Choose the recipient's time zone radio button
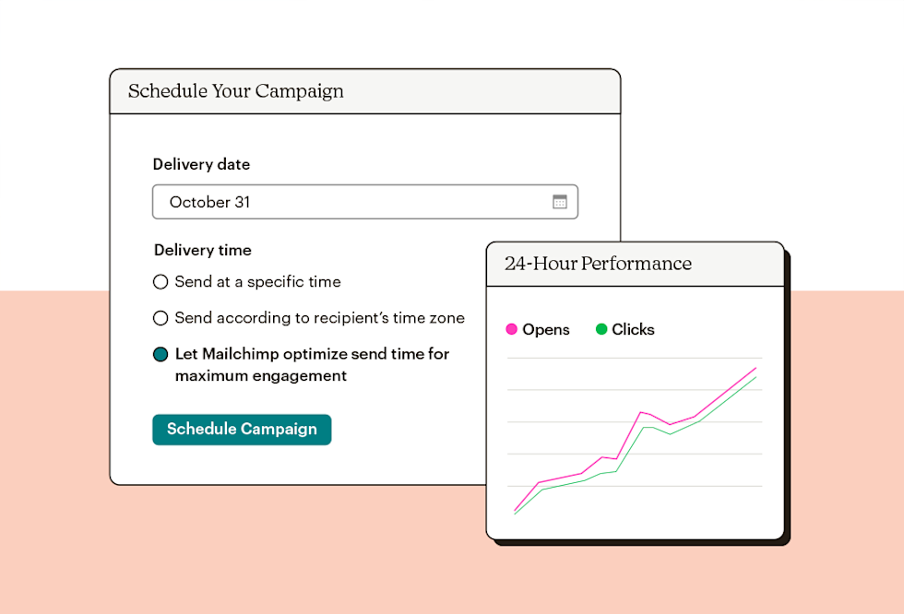This screenshot has width=904, height=614. (161, 318)
